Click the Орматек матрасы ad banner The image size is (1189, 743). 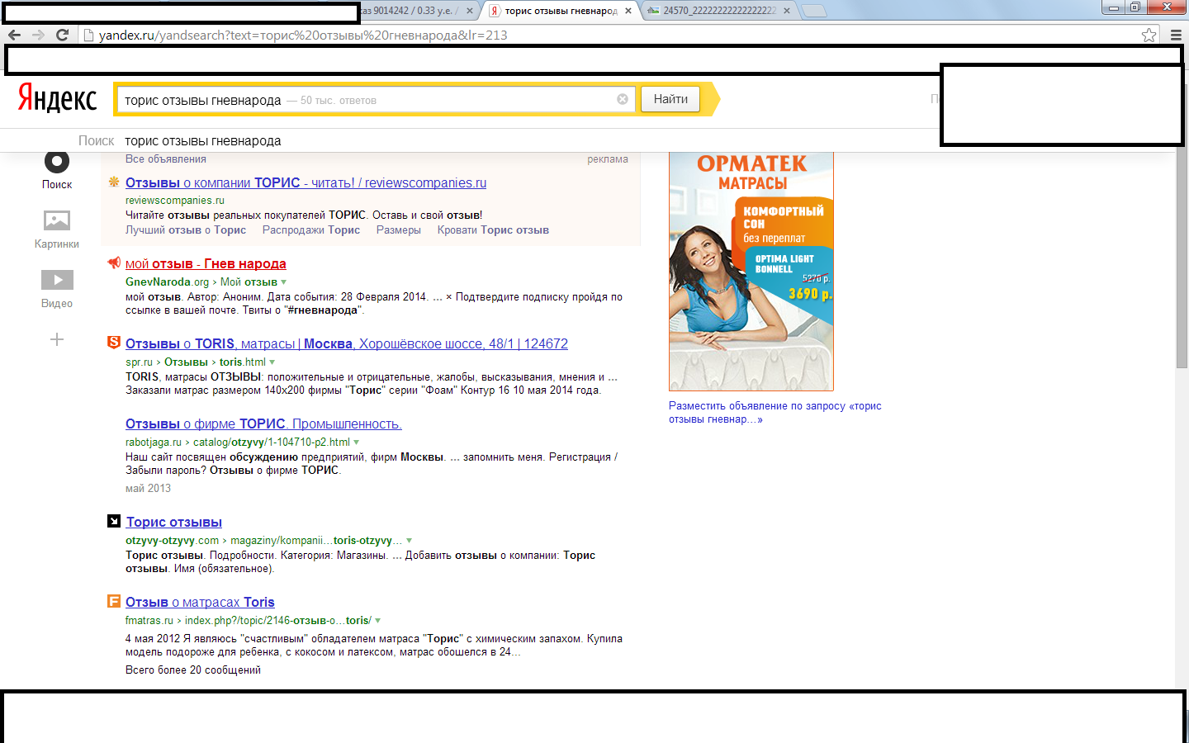click(751, 272)
